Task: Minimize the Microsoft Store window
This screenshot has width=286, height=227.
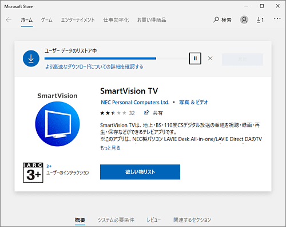Action: coord(246,6)
